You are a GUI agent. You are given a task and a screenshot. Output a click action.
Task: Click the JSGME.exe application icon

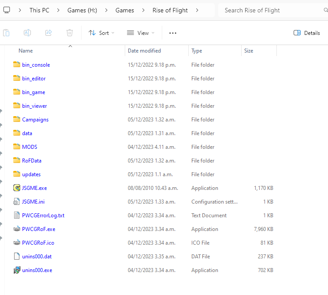(17, 188)
